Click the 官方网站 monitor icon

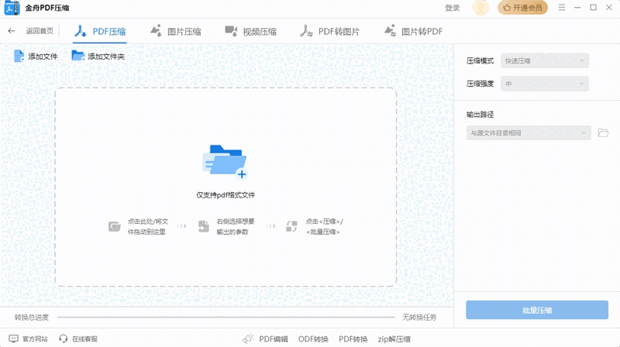13,338
